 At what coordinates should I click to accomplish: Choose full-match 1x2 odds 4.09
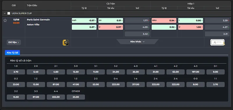137,27
